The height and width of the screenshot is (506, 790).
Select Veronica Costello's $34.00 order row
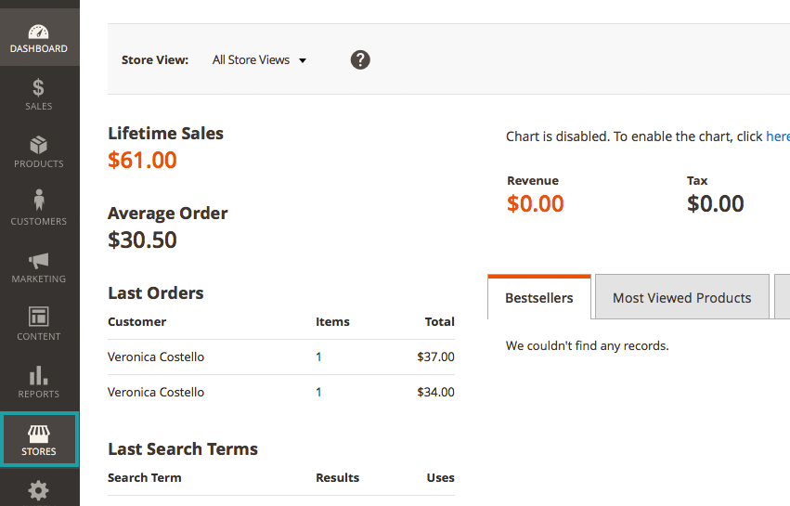click(156, 392)
